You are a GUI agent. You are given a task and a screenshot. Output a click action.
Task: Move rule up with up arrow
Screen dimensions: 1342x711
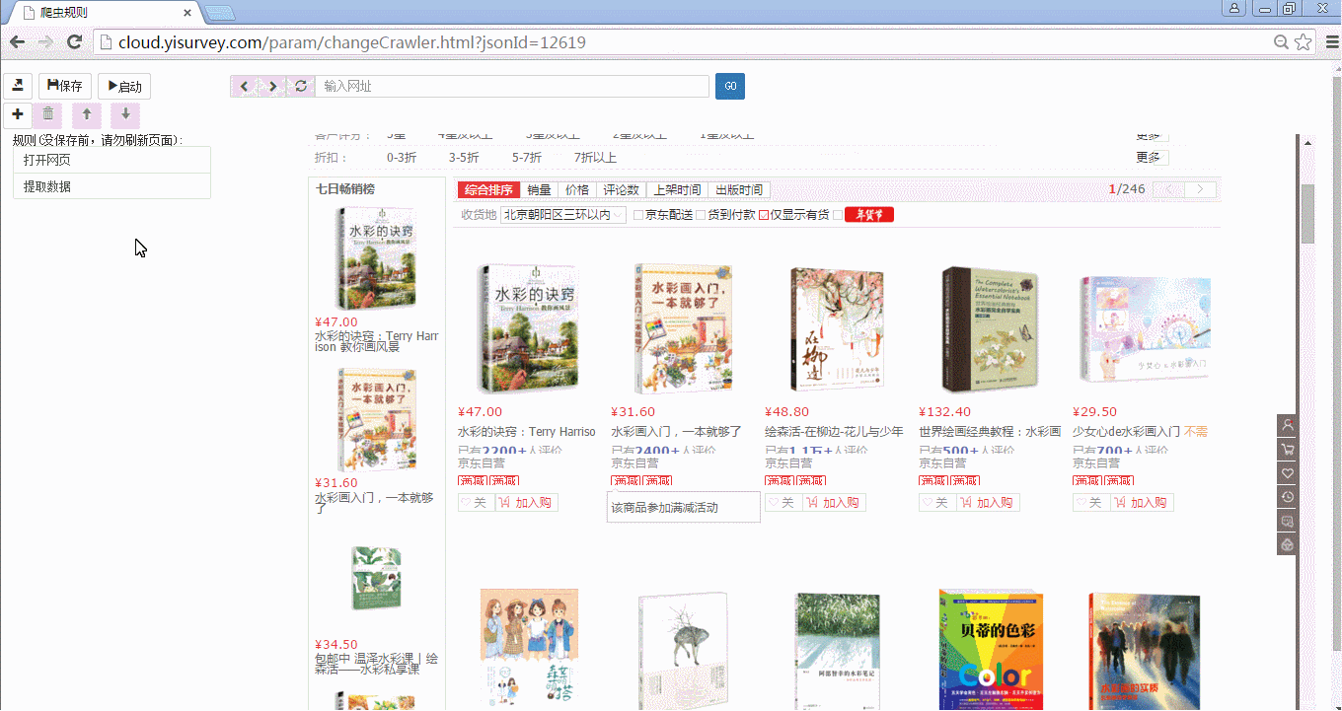point(87,114)
